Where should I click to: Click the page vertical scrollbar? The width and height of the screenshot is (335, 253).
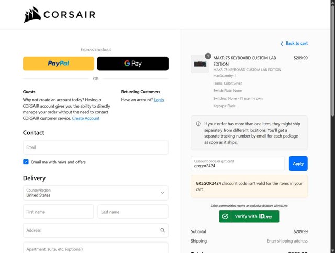pyautogui.click(x=333, y=60)
